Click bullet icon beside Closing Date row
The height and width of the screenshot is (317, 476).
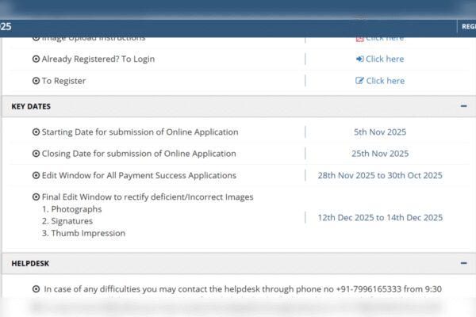point(36,154)
